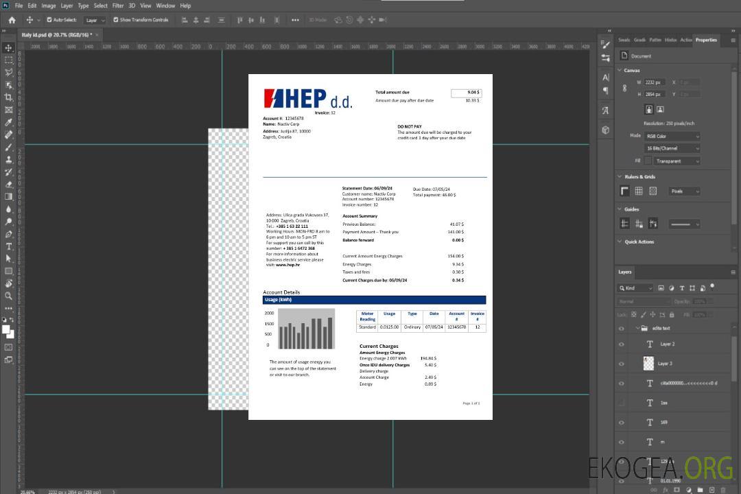Open the Auto-Select Layer dropdown
Viewport: 741px width, 494px height.
click(x=95, y=20)
